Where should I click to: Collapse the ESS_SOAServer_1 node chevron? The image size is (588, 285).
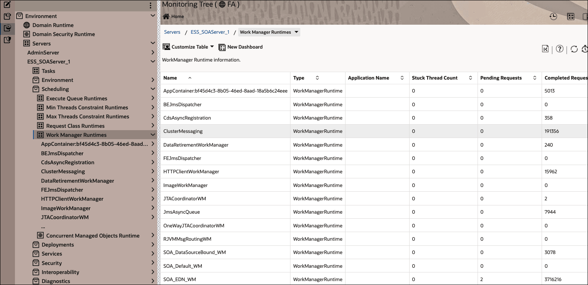(153, 62)
